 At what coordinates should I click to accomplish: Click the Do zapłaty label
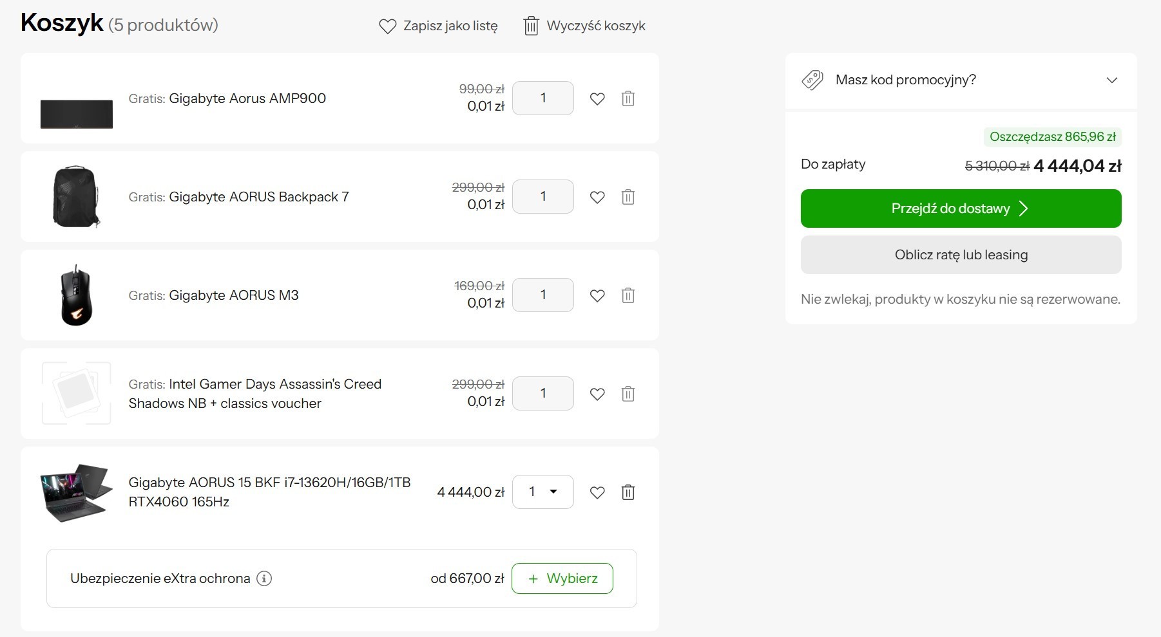click(x=833, y=164)
